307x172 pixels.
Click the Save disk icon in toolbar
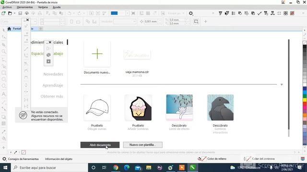pyautogui.click(x=20, y=13)
